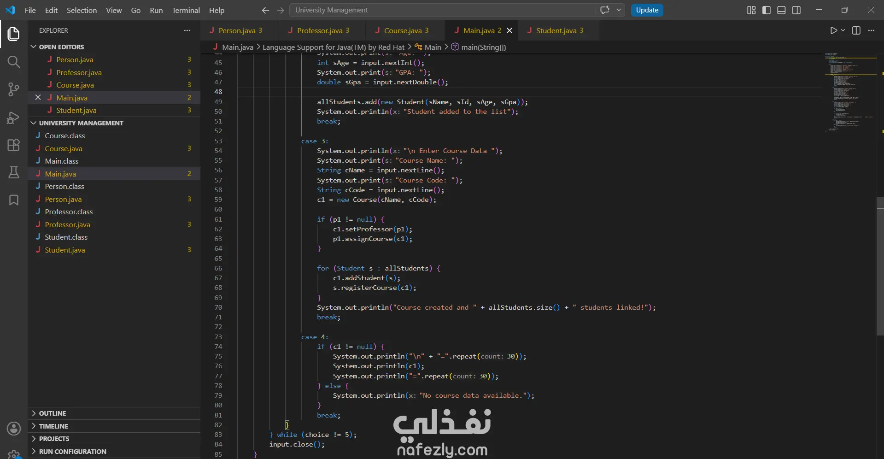This screenshot has height=459, width=884.
Task: Open the Run and Debug view icon
Action: pyautogui.click(x=14, y=118)
